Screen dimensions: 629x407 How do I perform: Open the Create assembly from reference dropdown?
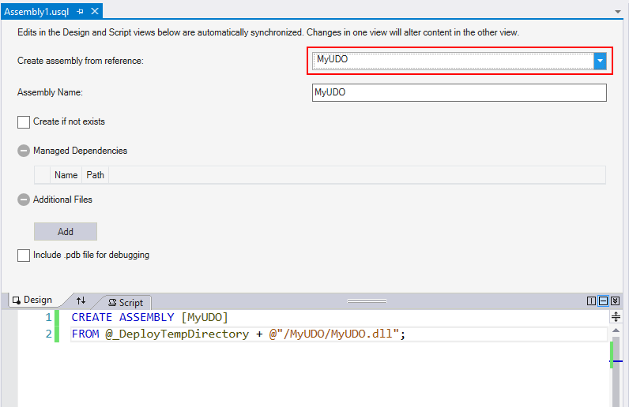(600, 61)
